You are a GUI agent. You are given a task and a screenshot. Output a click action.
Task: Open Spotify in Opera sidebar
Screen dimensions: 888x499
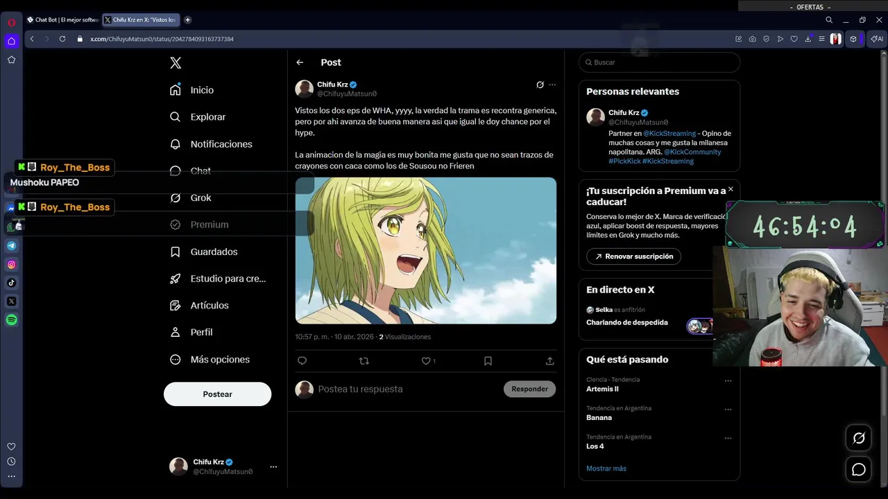[11, 320]
